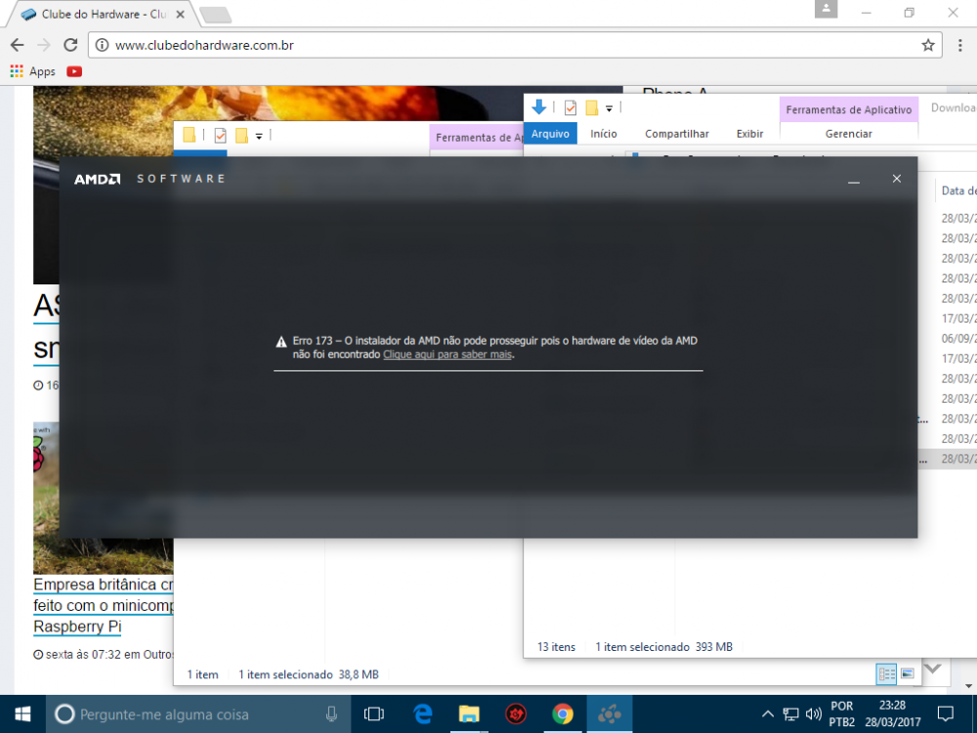Click POR PTB2 language indicator

coord(842,714)
